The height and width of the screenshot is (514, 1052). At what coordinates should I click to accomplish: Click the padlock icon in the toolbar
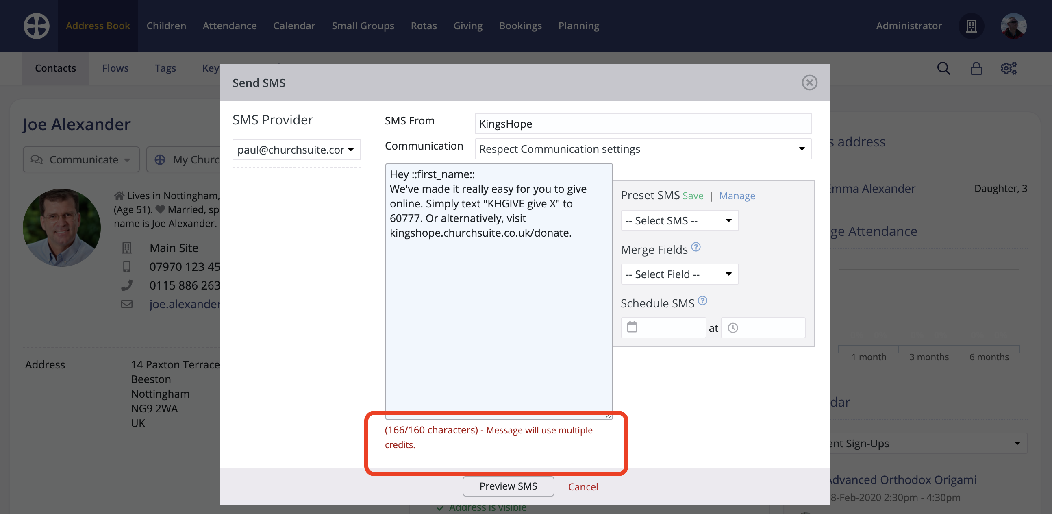(976, 68)
